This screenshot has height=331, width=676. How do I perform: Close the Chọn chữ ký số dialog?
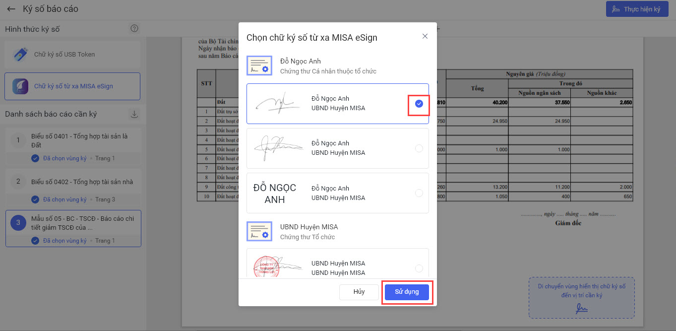(425, 36)
